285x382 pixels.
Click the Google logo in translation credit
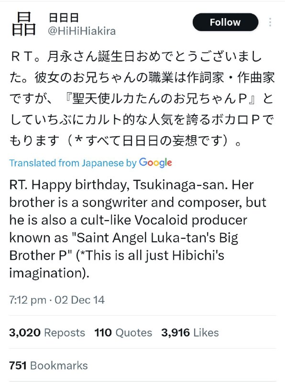pos(156,163)
